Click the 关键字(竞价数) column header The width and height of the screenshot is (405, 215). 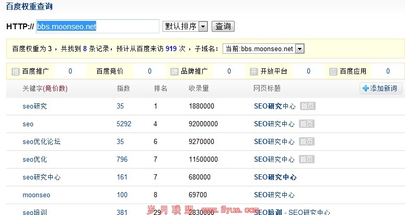point(45,88)
